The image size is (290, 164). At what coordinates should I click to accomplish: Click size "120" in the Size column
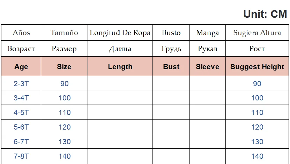(x=65, y=127)
